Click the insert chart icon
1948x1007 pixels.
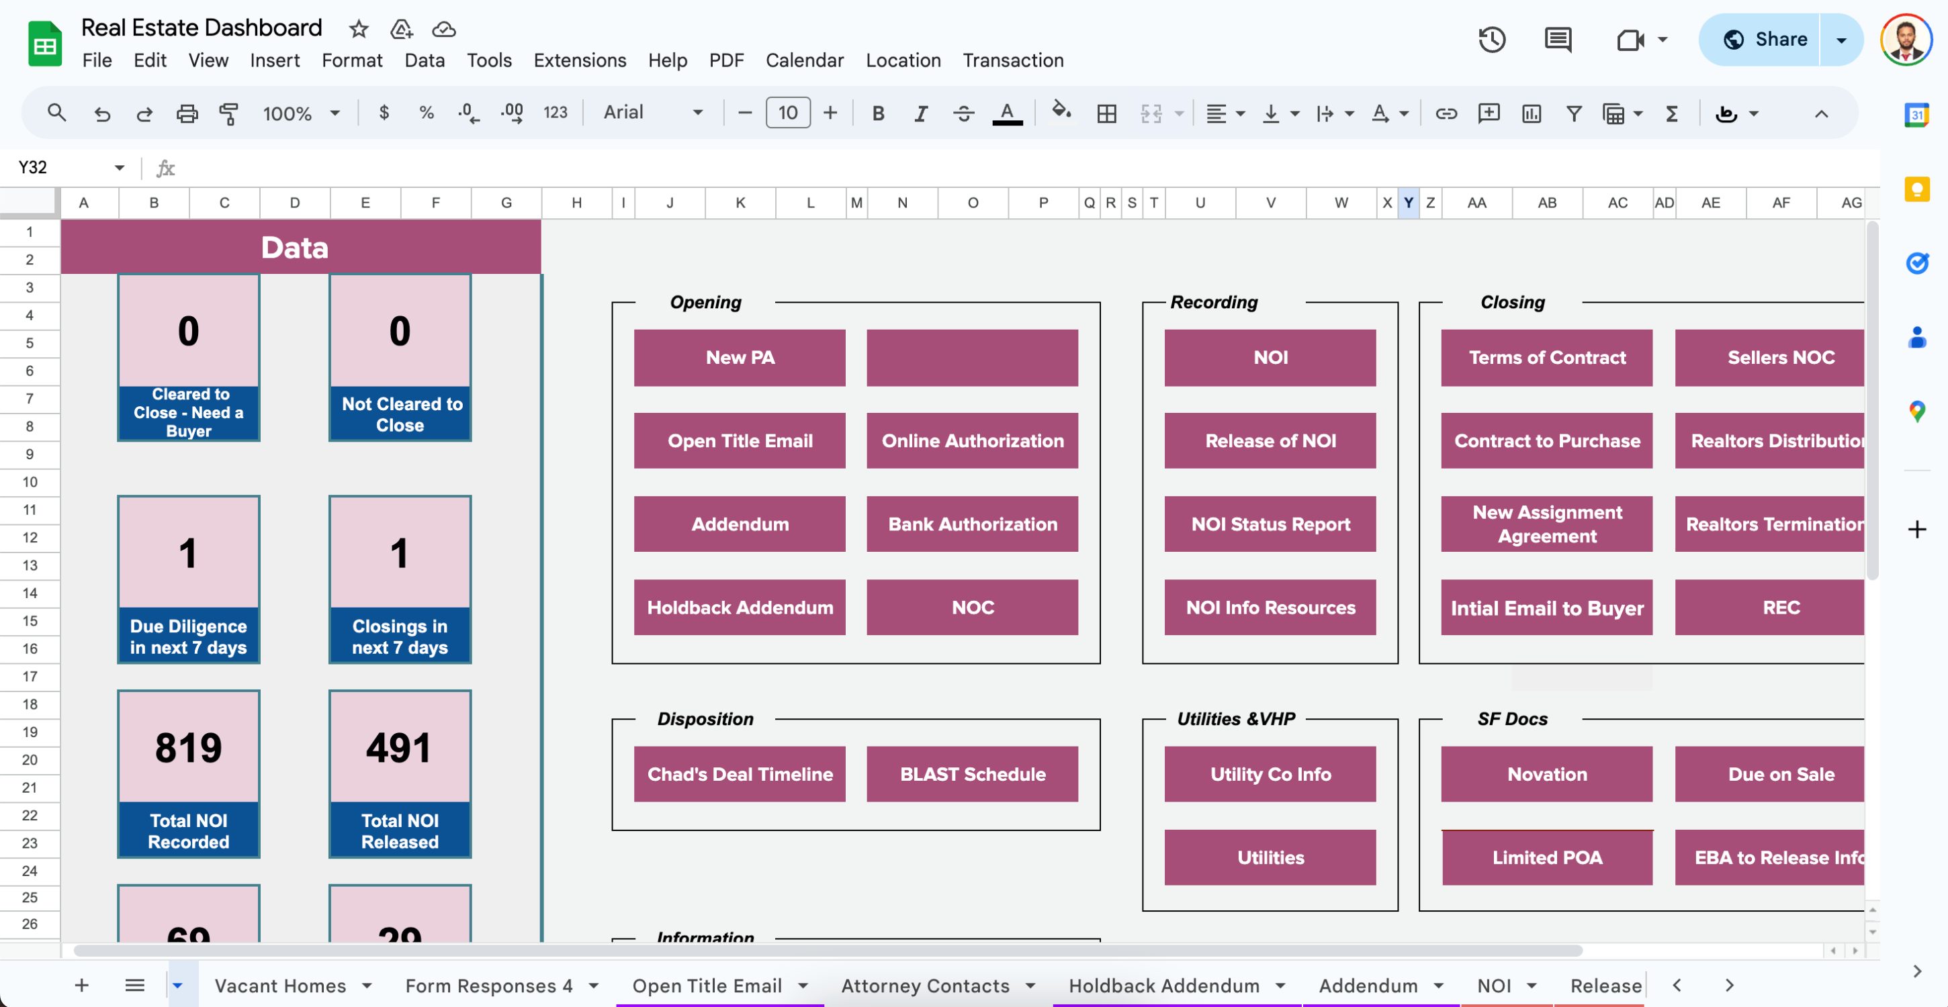(1532, 113)
